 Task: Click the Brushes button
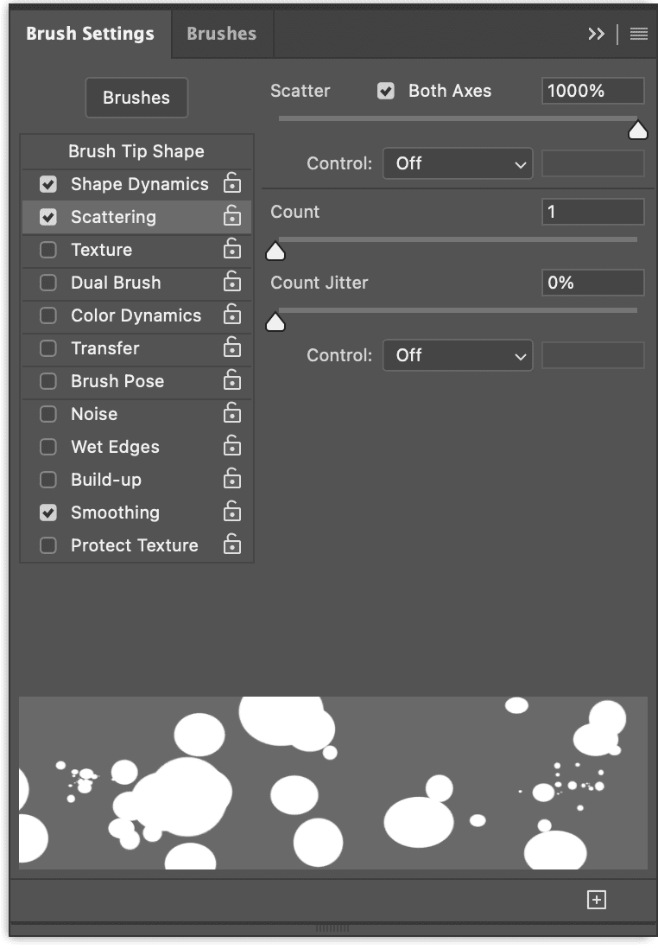click(136, 98)
